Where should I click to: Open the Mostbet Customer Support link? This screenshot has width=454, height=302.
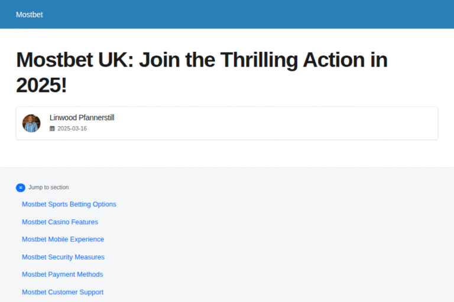(63, 292)
